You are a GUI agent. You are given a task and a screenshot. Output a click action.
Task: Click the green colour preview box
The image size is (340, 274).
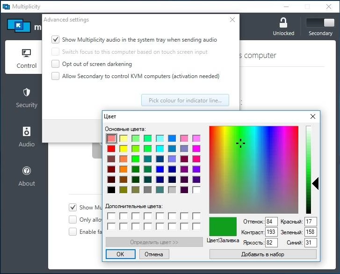click(x=223, y=226)
